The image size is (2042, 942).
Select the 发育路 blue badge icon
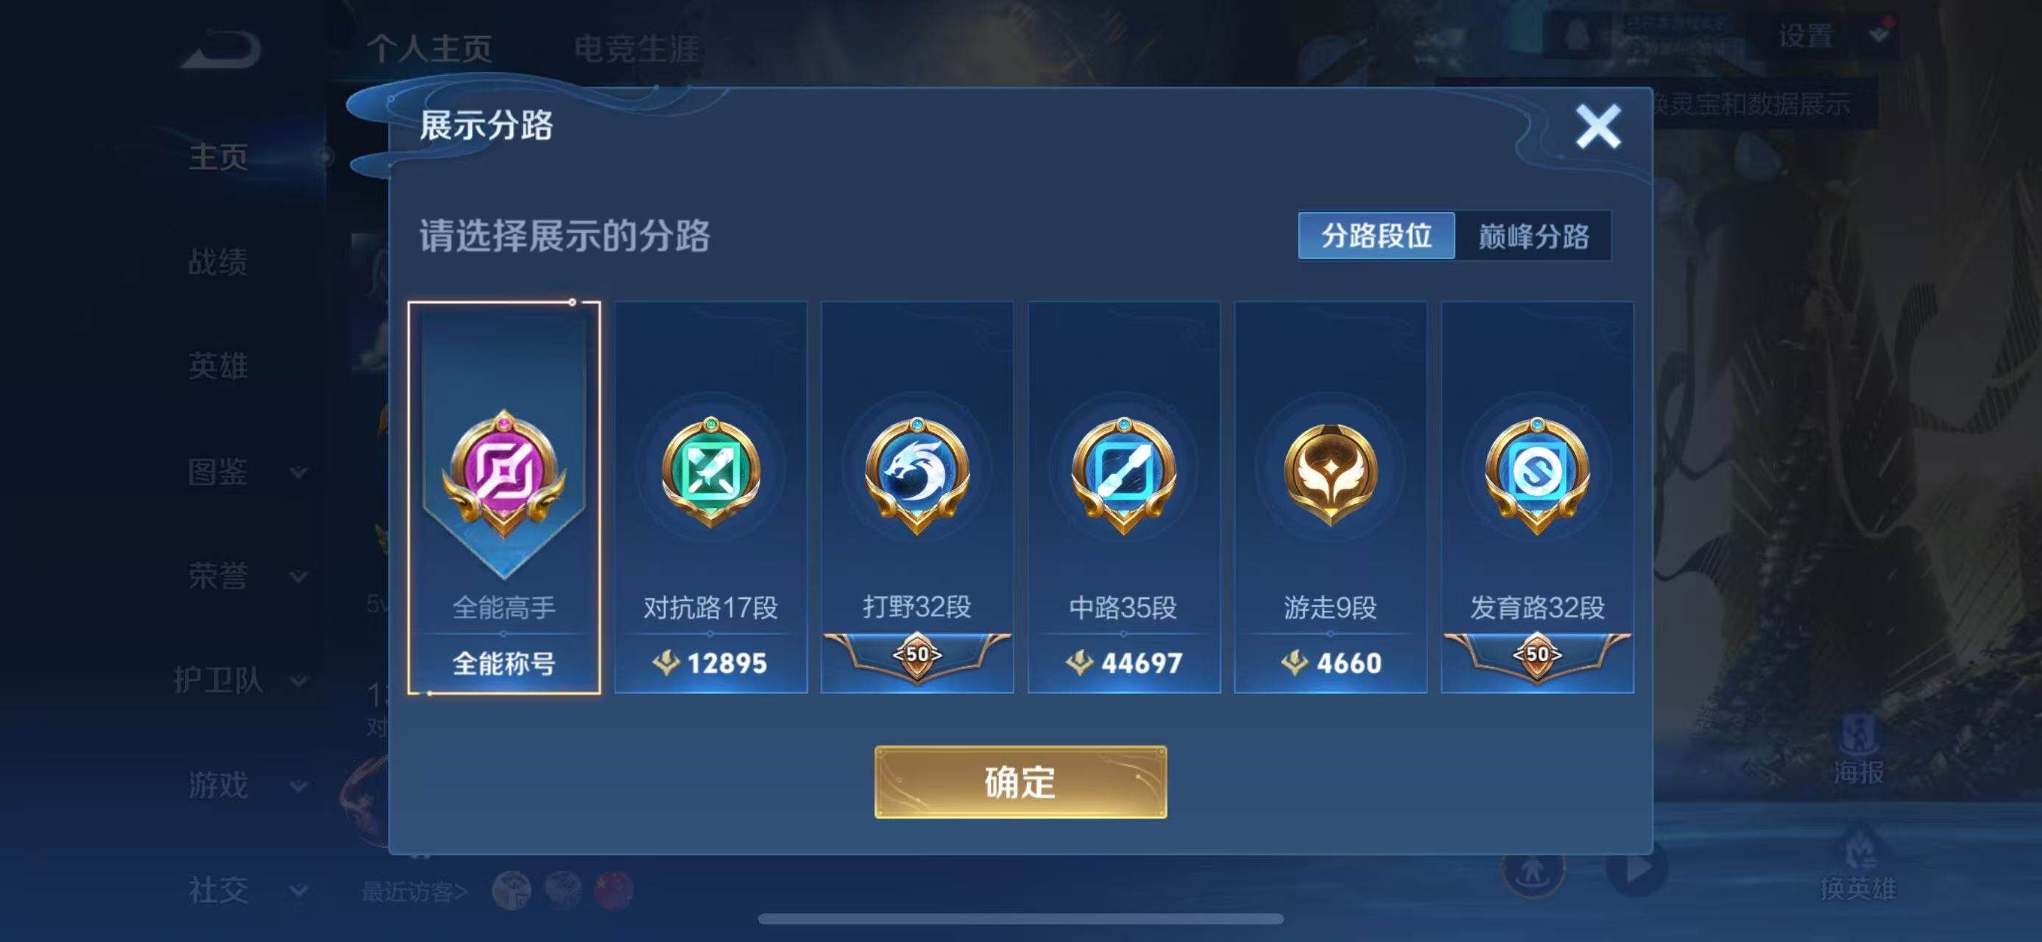(1537, 475)
